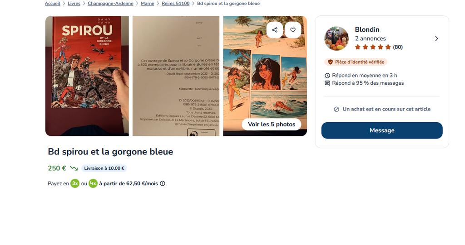Expand seller profile with chevron arrow
Image resolution: width=465 pixels, height=245 pixels.
[436, 39]
